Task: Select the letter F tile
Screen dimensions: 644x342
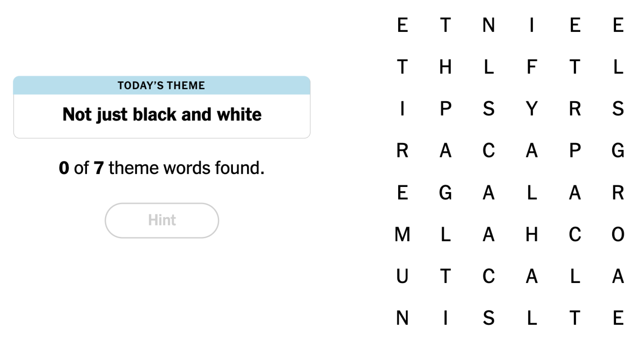Action: [x=532, y=67]
